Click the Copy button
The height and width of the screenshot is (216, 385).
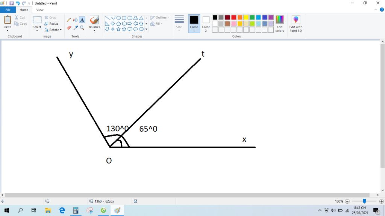tap(21, 24)
